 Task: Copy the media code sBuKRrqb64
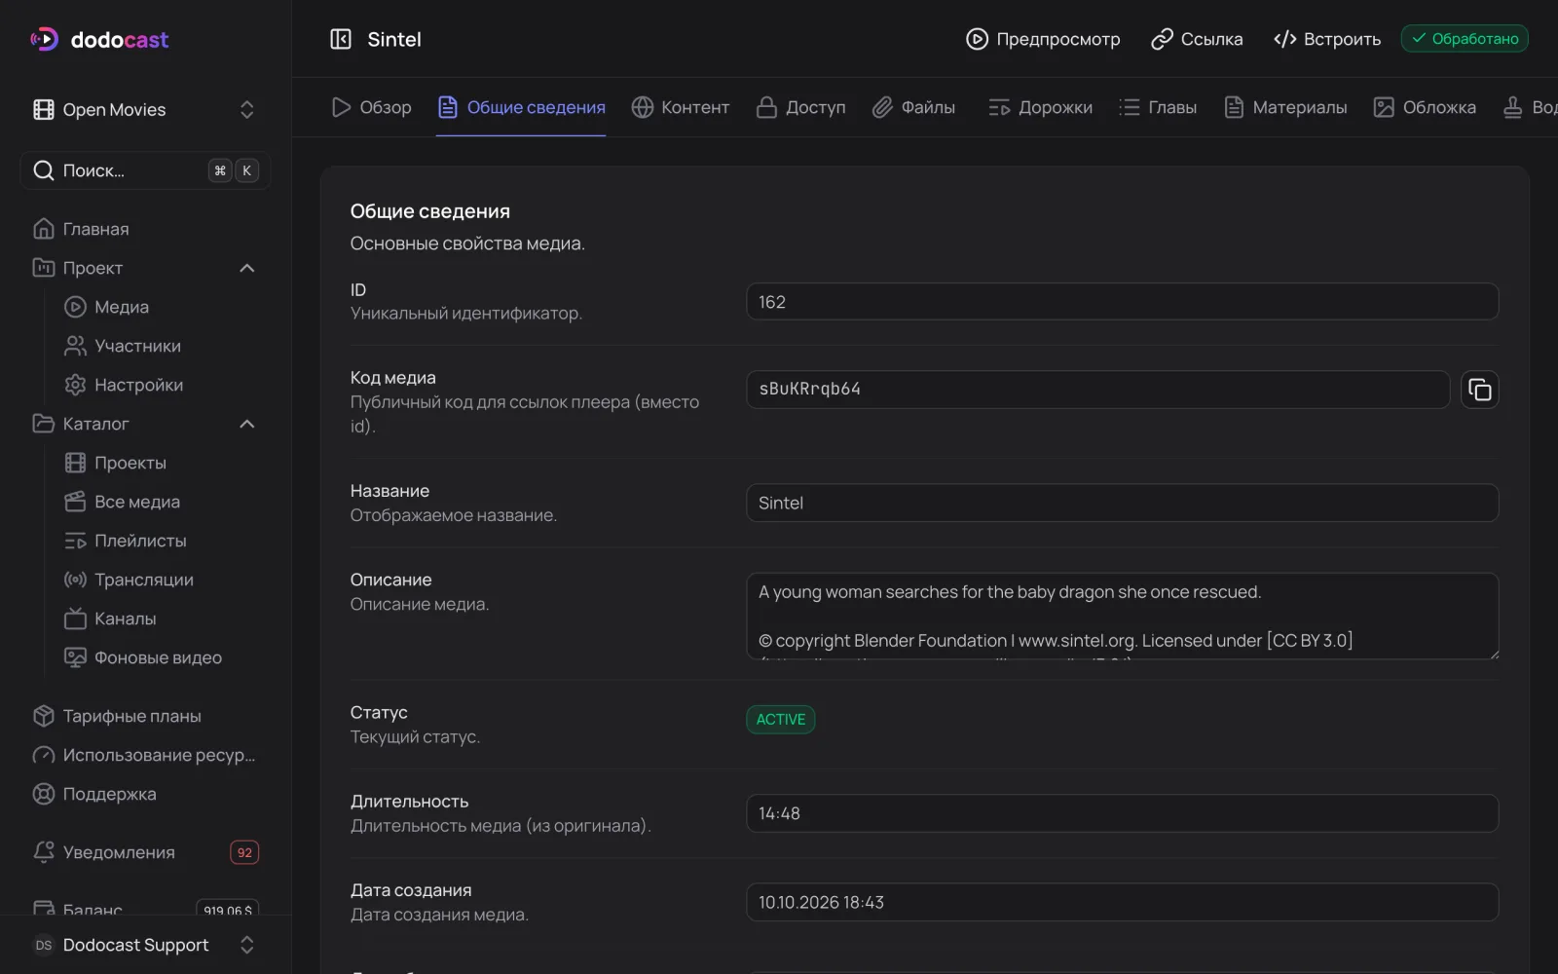1479,390
